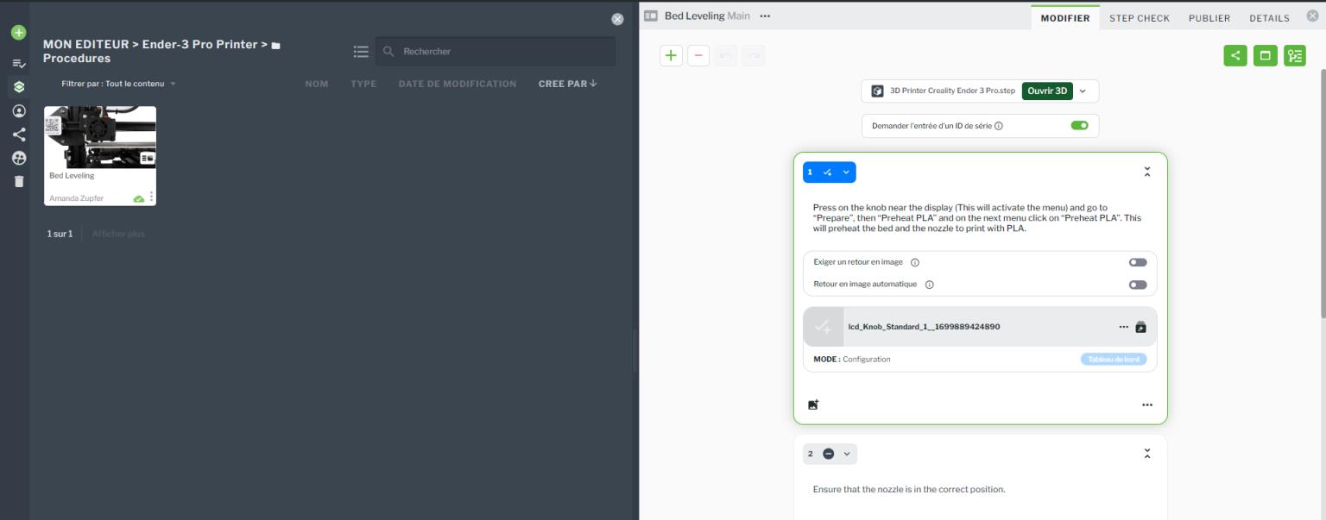
Task: Sort by the NOM column header
Action: [317, 84]
